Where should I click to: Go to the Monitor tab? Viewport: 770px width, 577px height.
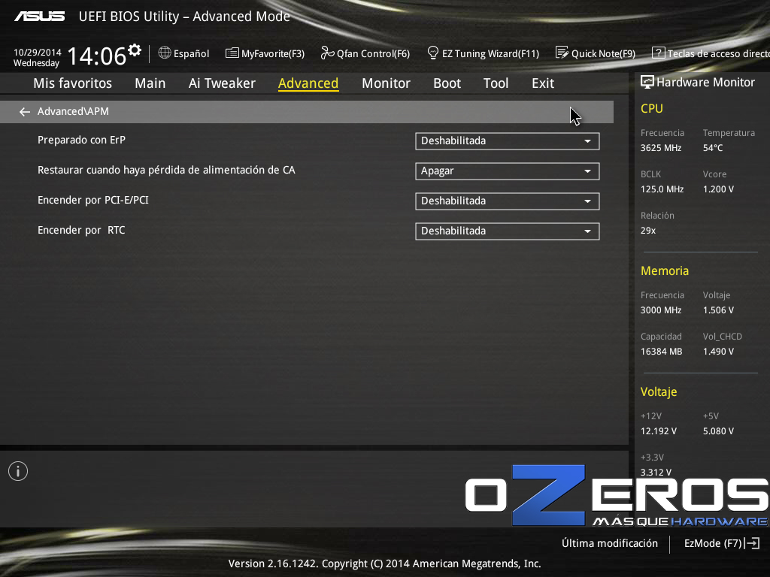point(386,83)
